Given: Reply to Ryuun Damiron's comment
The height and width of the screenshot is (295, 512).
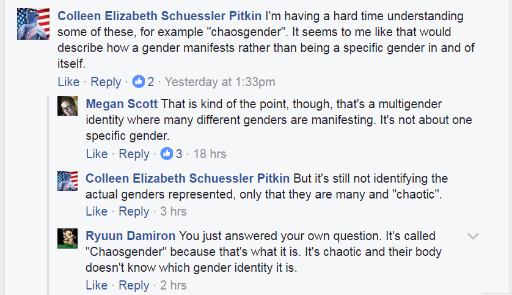Looking at the screenshot, I should [134, 285].
